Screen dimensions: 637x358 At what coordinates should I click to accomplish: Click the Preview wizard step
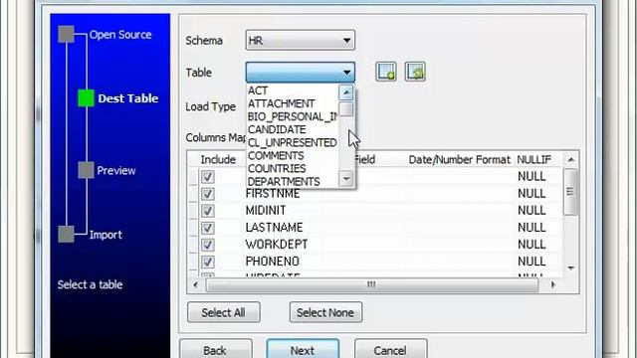point(116,170)
